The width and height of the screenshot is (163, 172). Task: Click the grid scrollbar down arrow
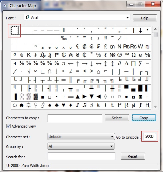click(155, 107)
